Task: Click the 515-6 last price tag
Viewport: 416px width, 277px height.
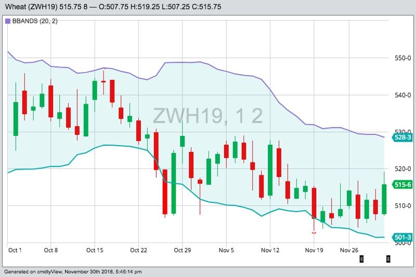Action: click(402, 184)
